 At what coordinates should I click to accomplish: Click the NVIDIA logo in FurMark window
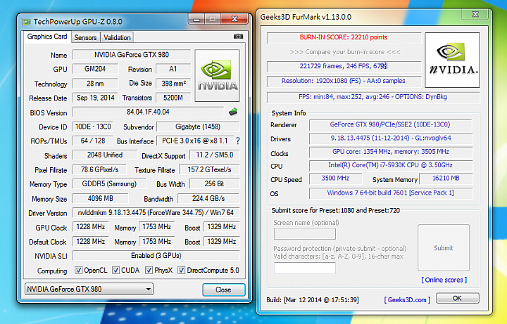(452, 60)
